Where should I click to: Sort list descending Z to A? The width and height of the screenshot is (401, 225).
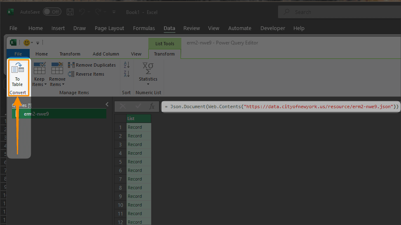[x=127, y=74]
